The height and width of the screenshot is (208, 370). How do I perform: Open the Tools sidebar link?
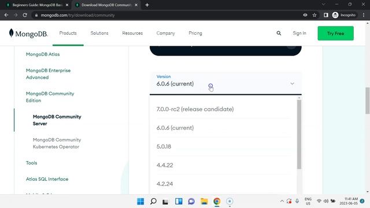[31, 163]
